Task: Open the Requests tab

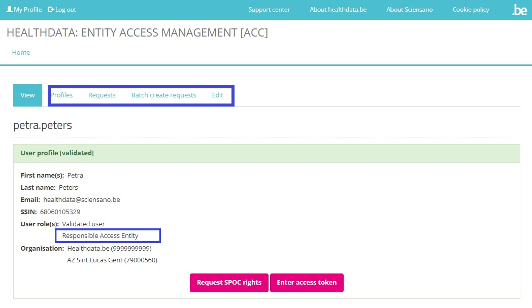Action: (102, 95)
